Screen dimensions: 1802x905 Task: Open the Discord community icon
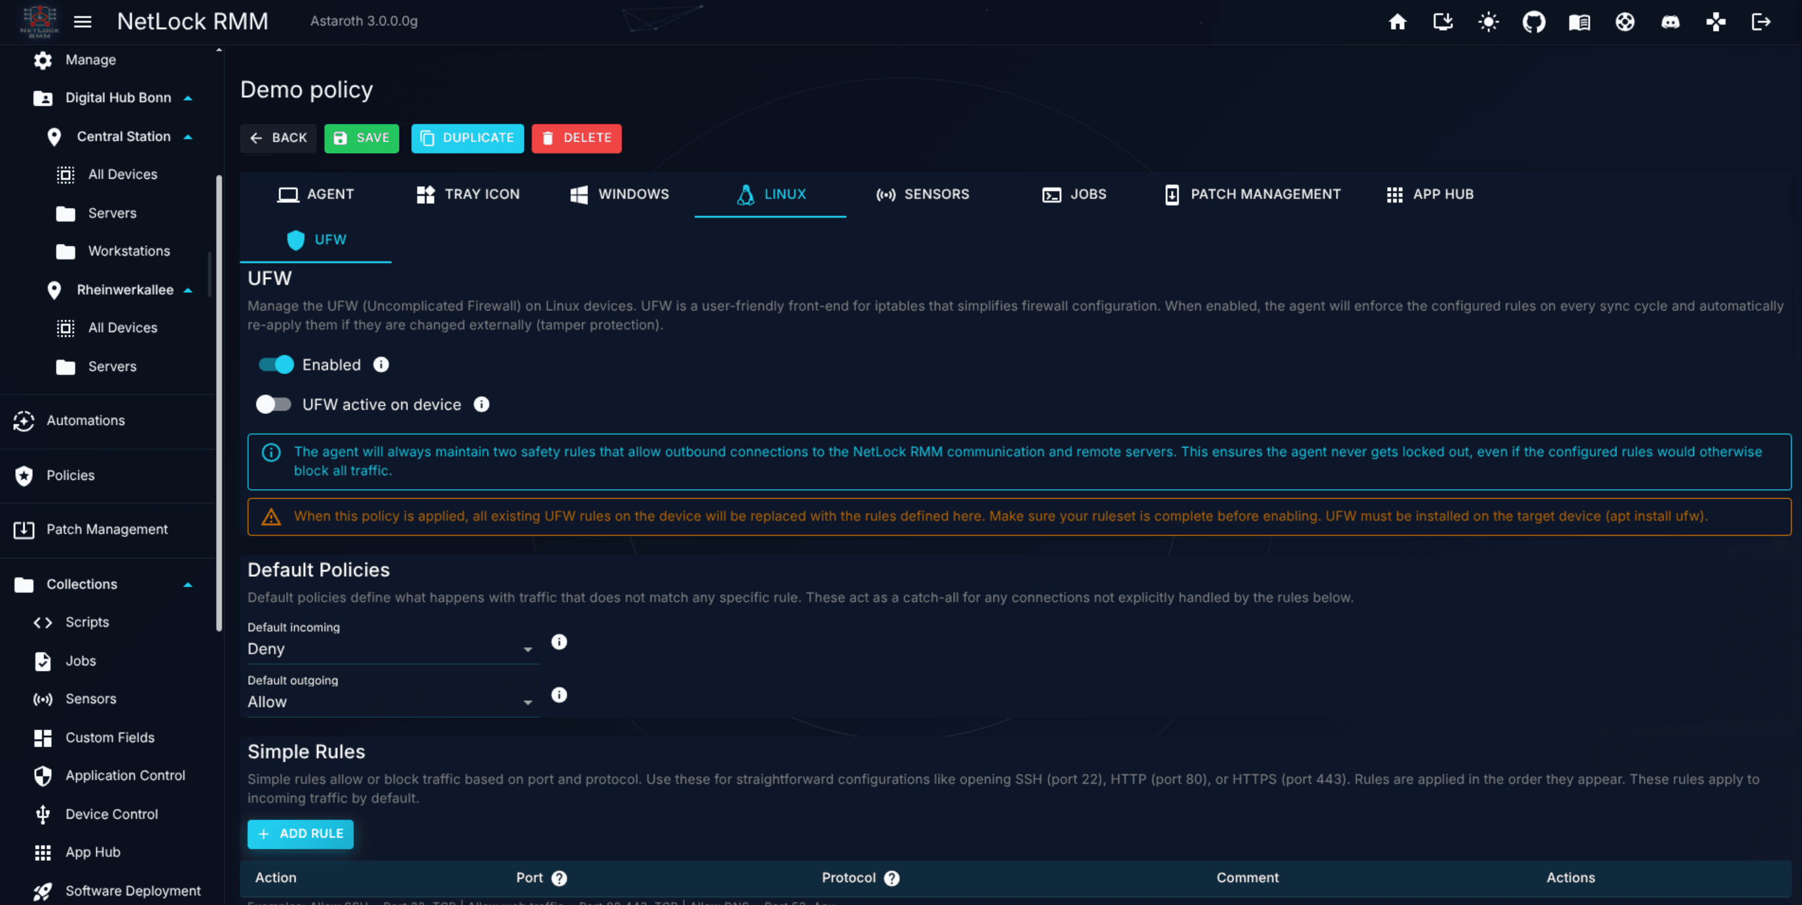tap(1670, 21)
